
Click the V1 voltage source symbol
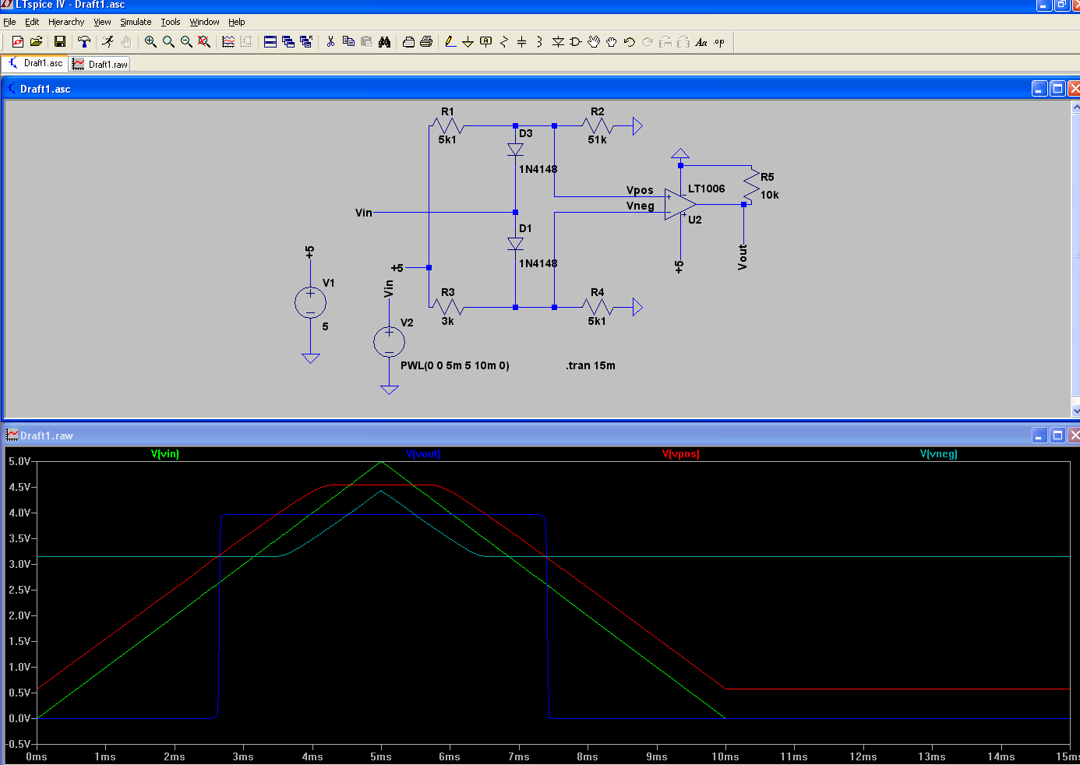click(x=310, y=303)
